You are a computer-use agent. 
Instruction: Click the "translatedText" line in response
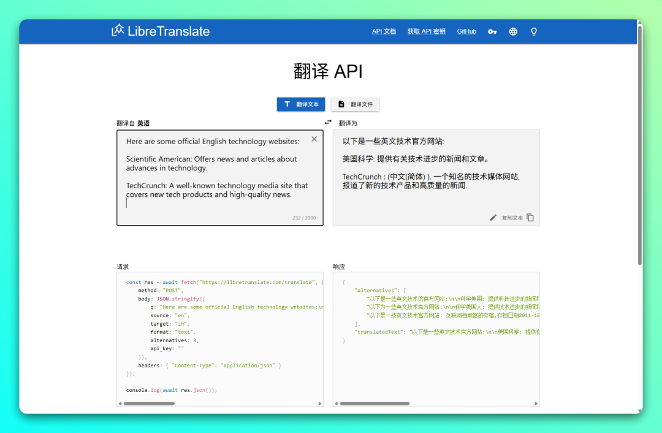447,332
